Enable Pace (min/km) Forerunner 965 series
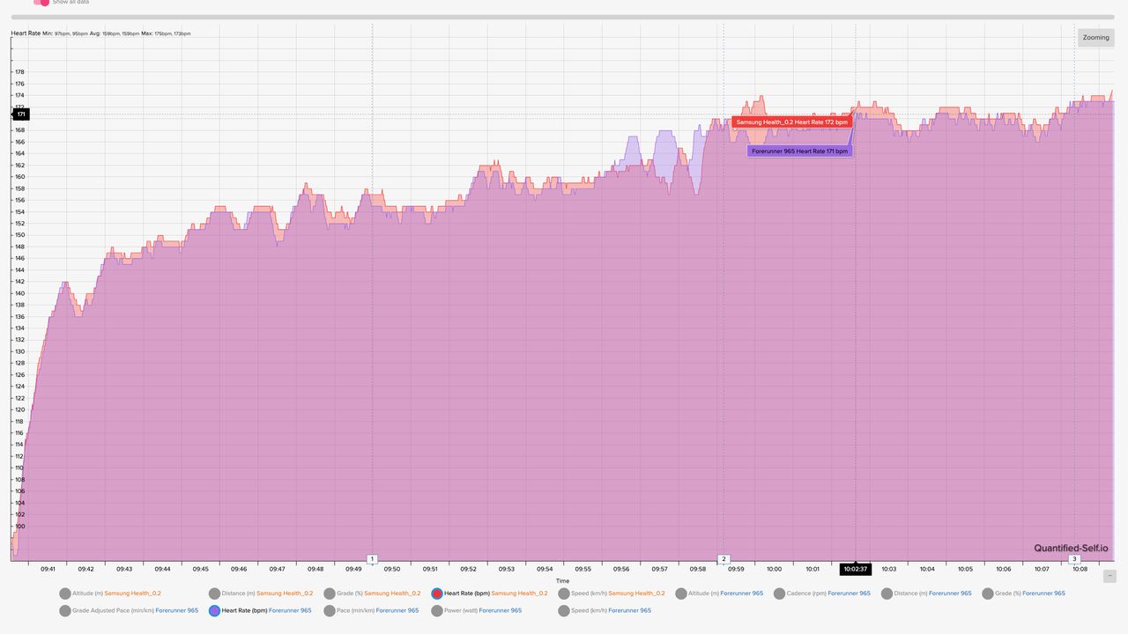The height and width of the screenshot is (634, 1128). [330, 610]
